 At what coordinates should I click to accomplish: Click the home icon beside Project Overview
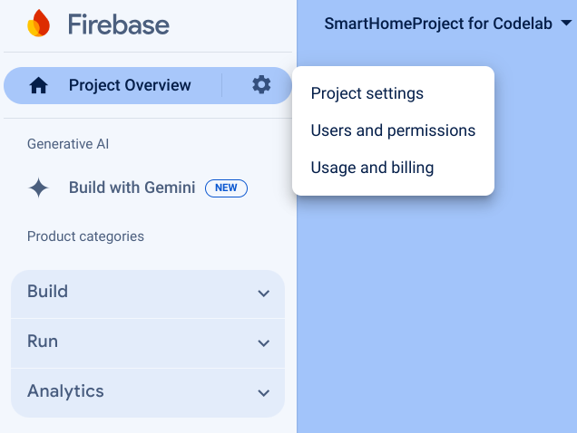point(39,86)
